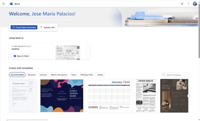Select the Resumes template category

pos(32,75)
